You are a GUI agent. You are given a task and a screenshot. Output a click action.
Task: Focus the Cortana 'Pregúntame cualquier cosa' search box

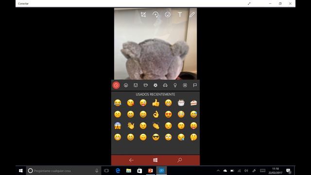63,171
